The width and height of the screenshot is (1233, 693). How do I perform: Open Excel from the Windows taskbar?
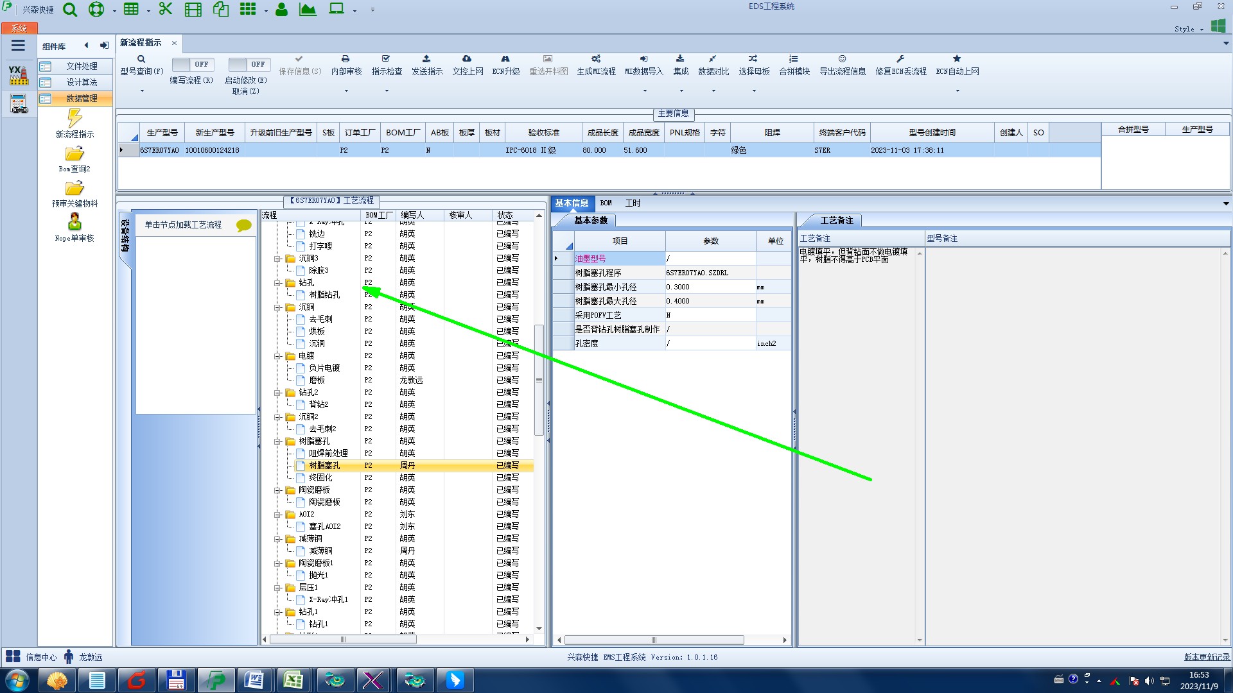point(293,680)
